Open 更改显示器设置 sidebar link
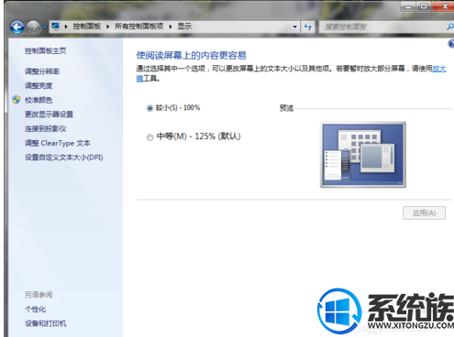 click(x=49, y=114)
